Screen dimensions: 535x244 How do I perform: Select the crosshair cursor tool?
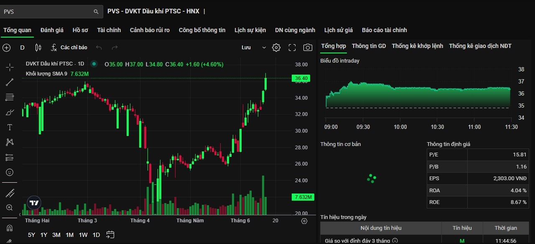point(10,67)
